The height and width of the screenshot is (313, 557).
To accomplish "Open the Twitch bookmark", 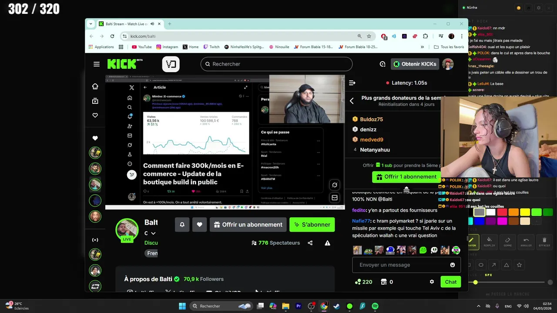I will pyautogui.click(x=211, y=47).
